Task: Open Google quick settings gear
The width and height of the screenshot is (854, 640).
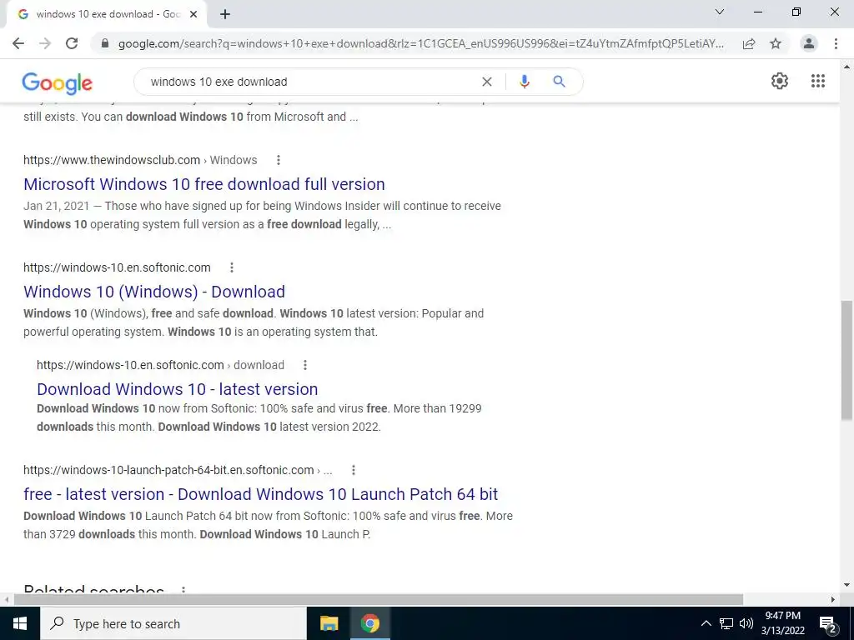Action: click(x=780, y=81)
